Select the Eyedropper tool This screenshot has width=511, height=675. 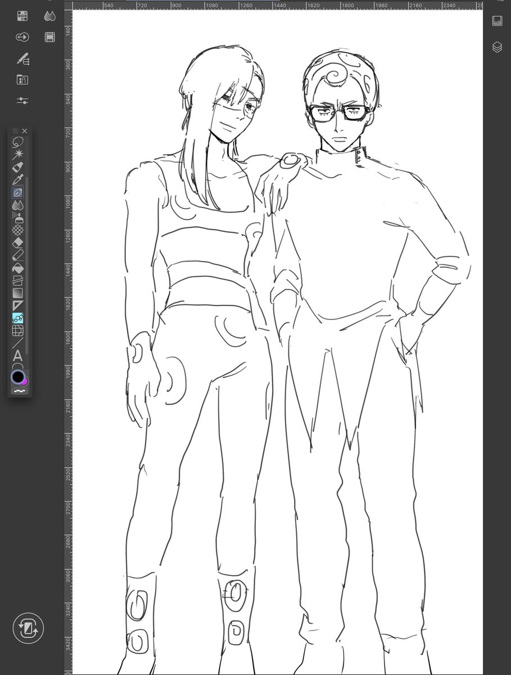pyautogui.click(x=17, y=180)
